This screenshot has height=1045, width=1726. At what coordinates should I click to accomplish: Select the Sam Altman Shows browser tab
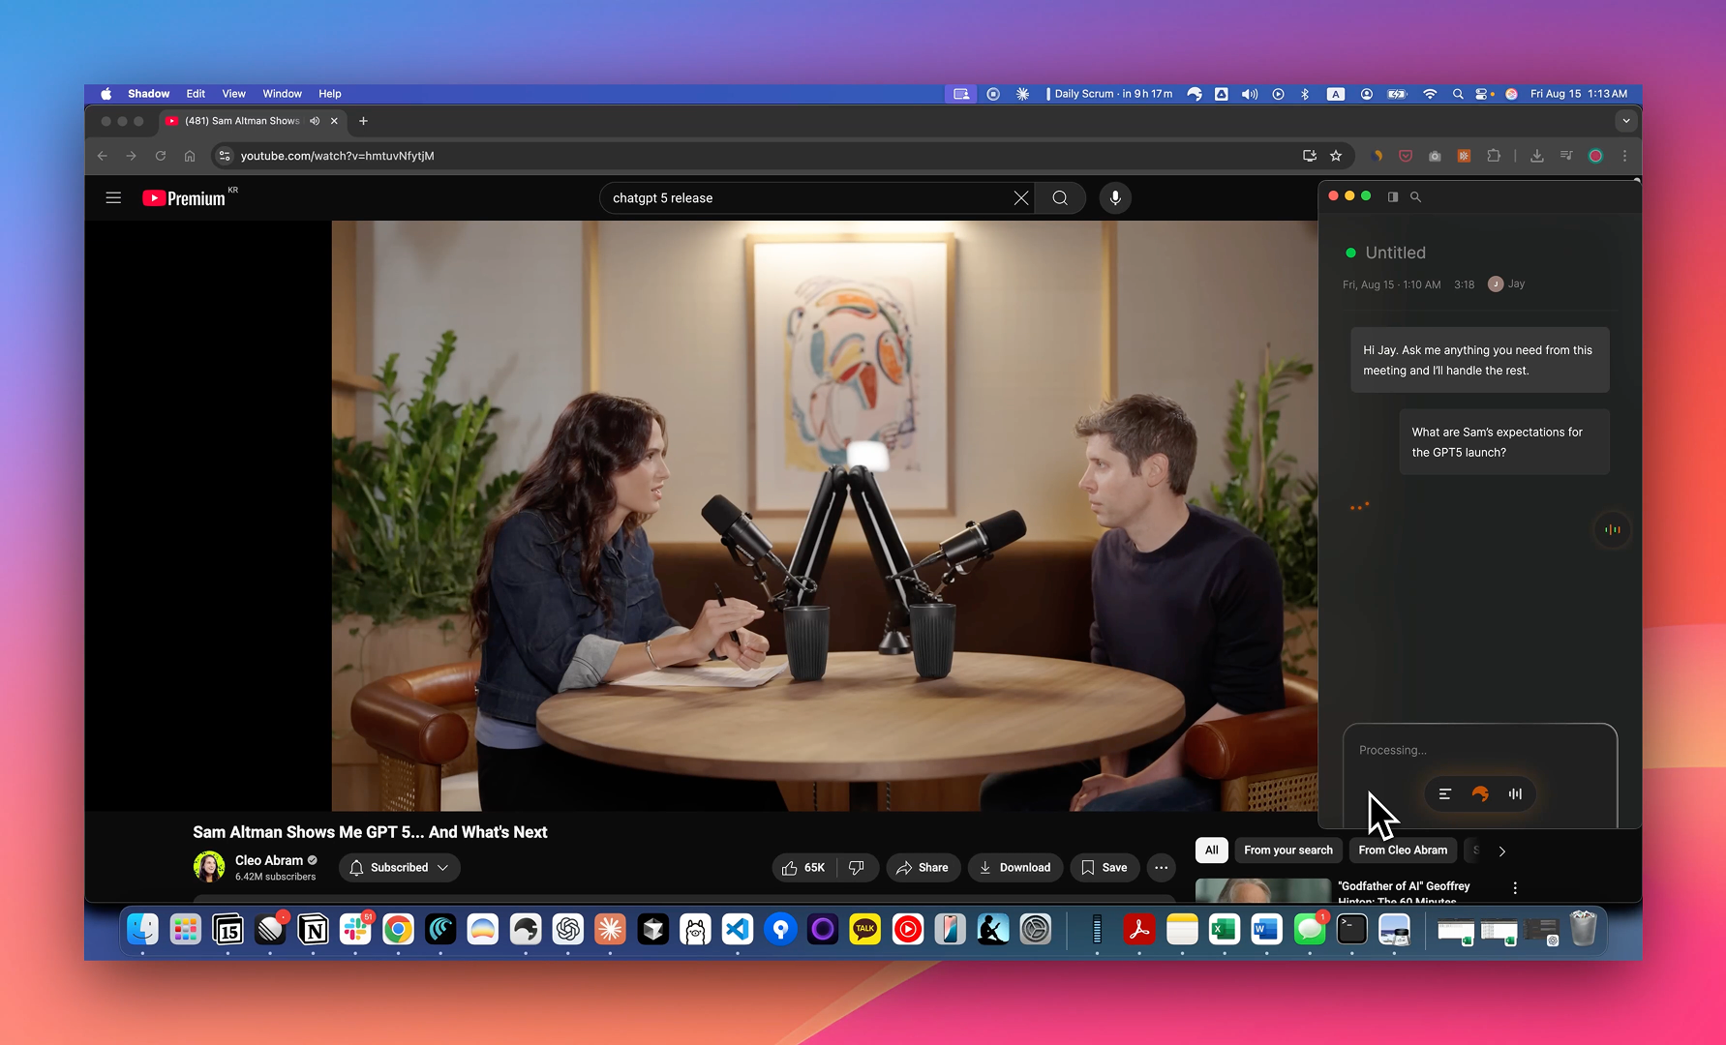pyautogui.click(x=242, y=121)
